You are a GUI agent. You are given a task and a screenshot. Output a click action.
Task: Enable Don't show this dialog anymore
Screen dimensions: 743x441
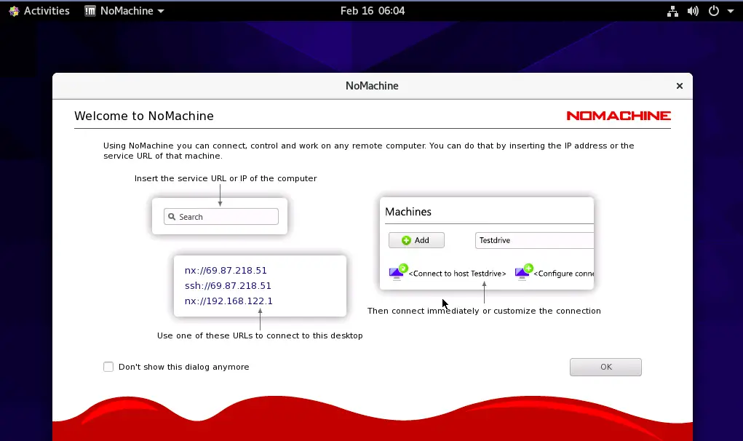[108, 367]
